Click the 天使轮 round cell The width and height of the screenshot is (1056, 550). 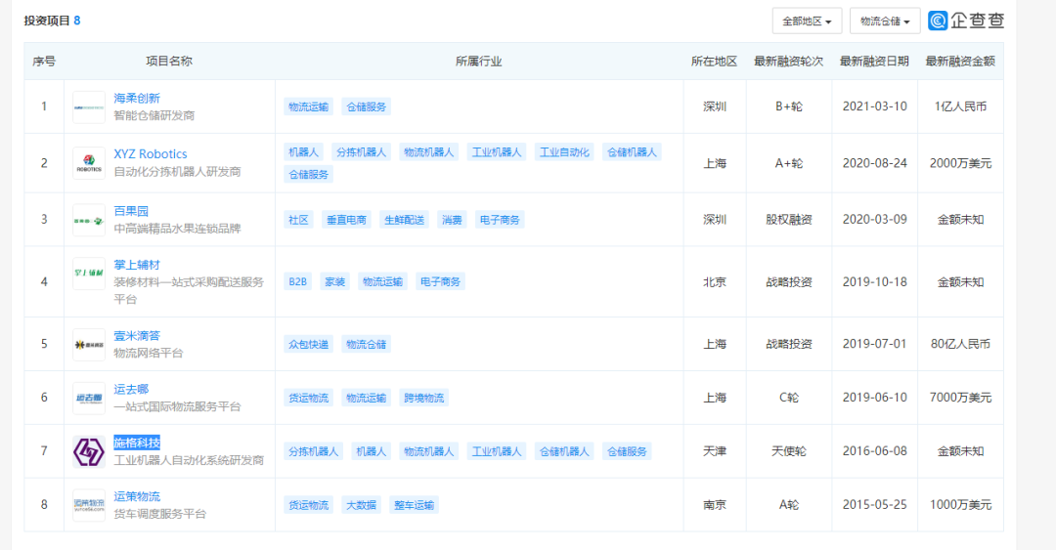click(789, 451)
